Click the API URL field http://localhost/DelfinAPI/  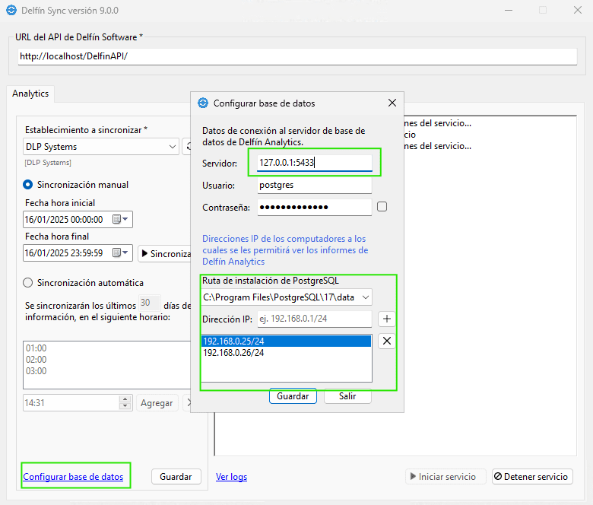coord(297,56)
